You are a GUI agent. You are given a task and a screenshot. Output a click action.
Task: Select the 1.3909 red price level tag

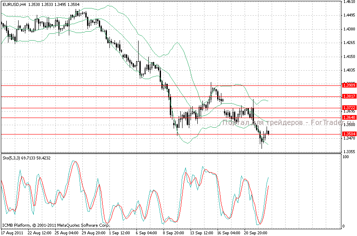349,86
